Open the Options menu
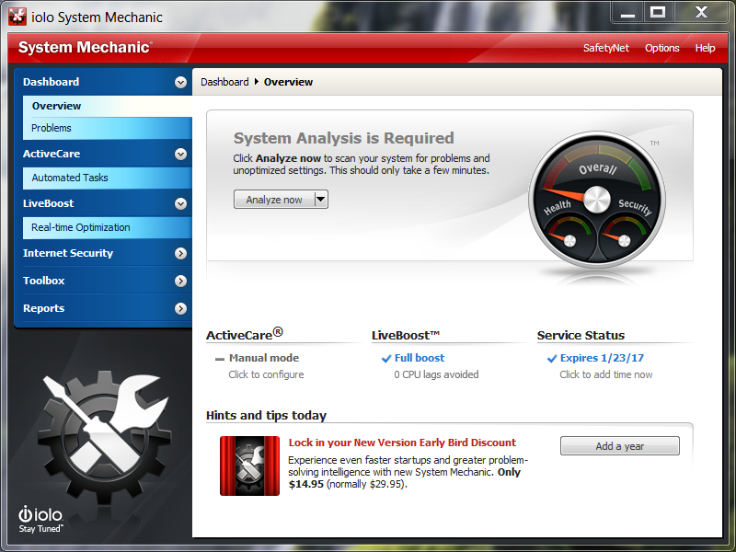 coord(661,48)
